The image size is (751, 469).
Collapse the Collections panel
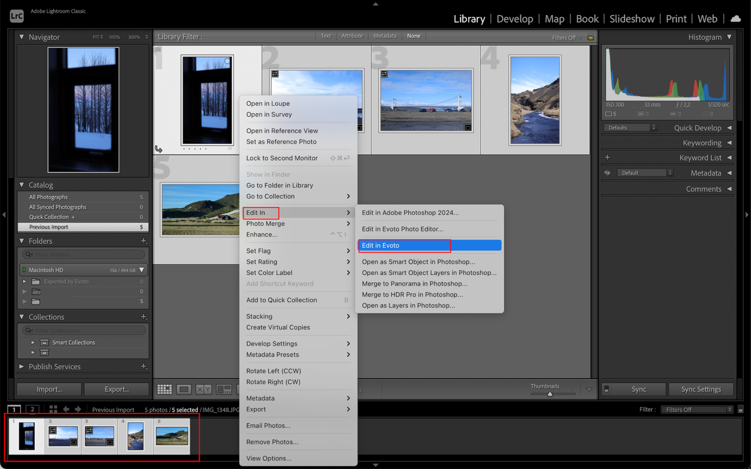22,317
